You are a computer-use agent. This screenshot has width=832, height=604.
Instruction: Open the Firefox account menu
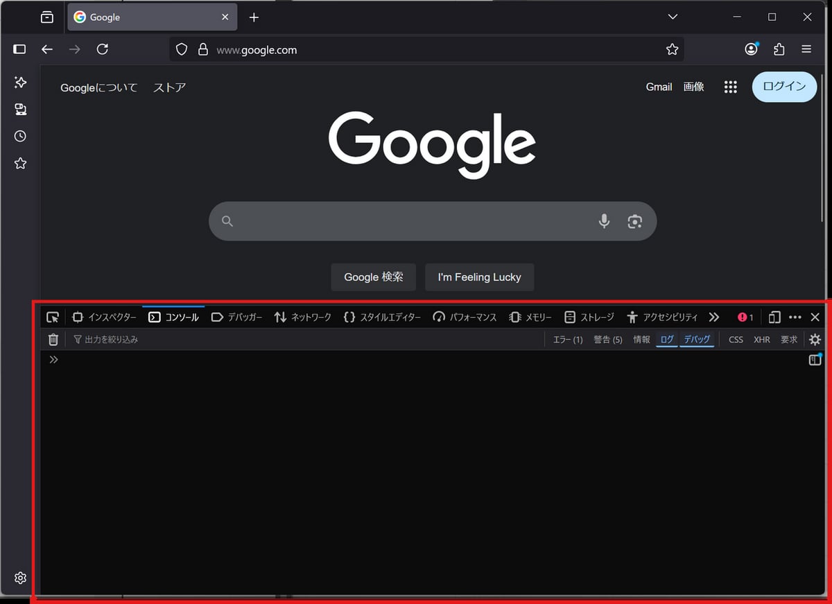[x=752, y=49]
